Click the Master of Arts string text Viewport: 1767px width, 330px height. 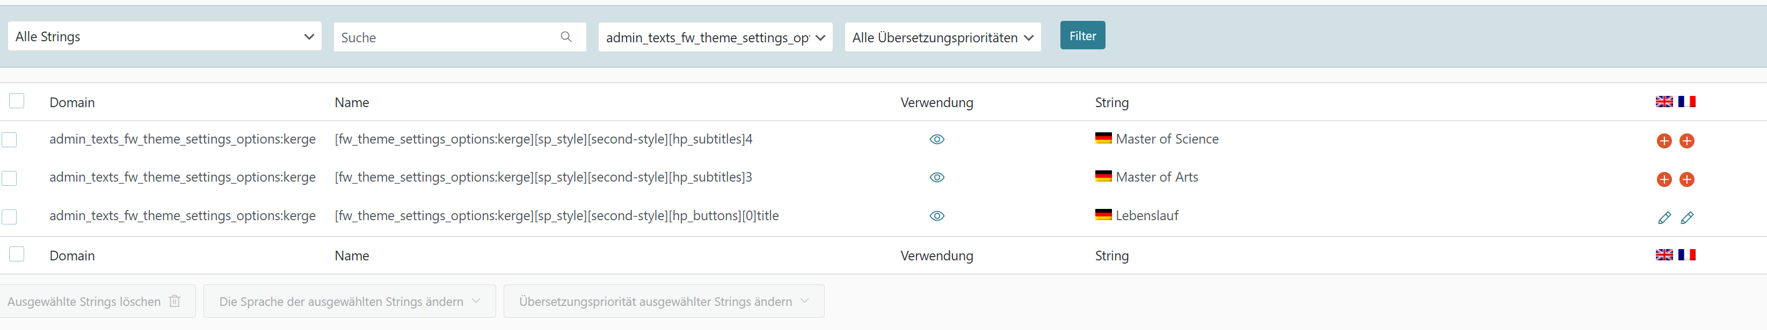(1157, 177)
